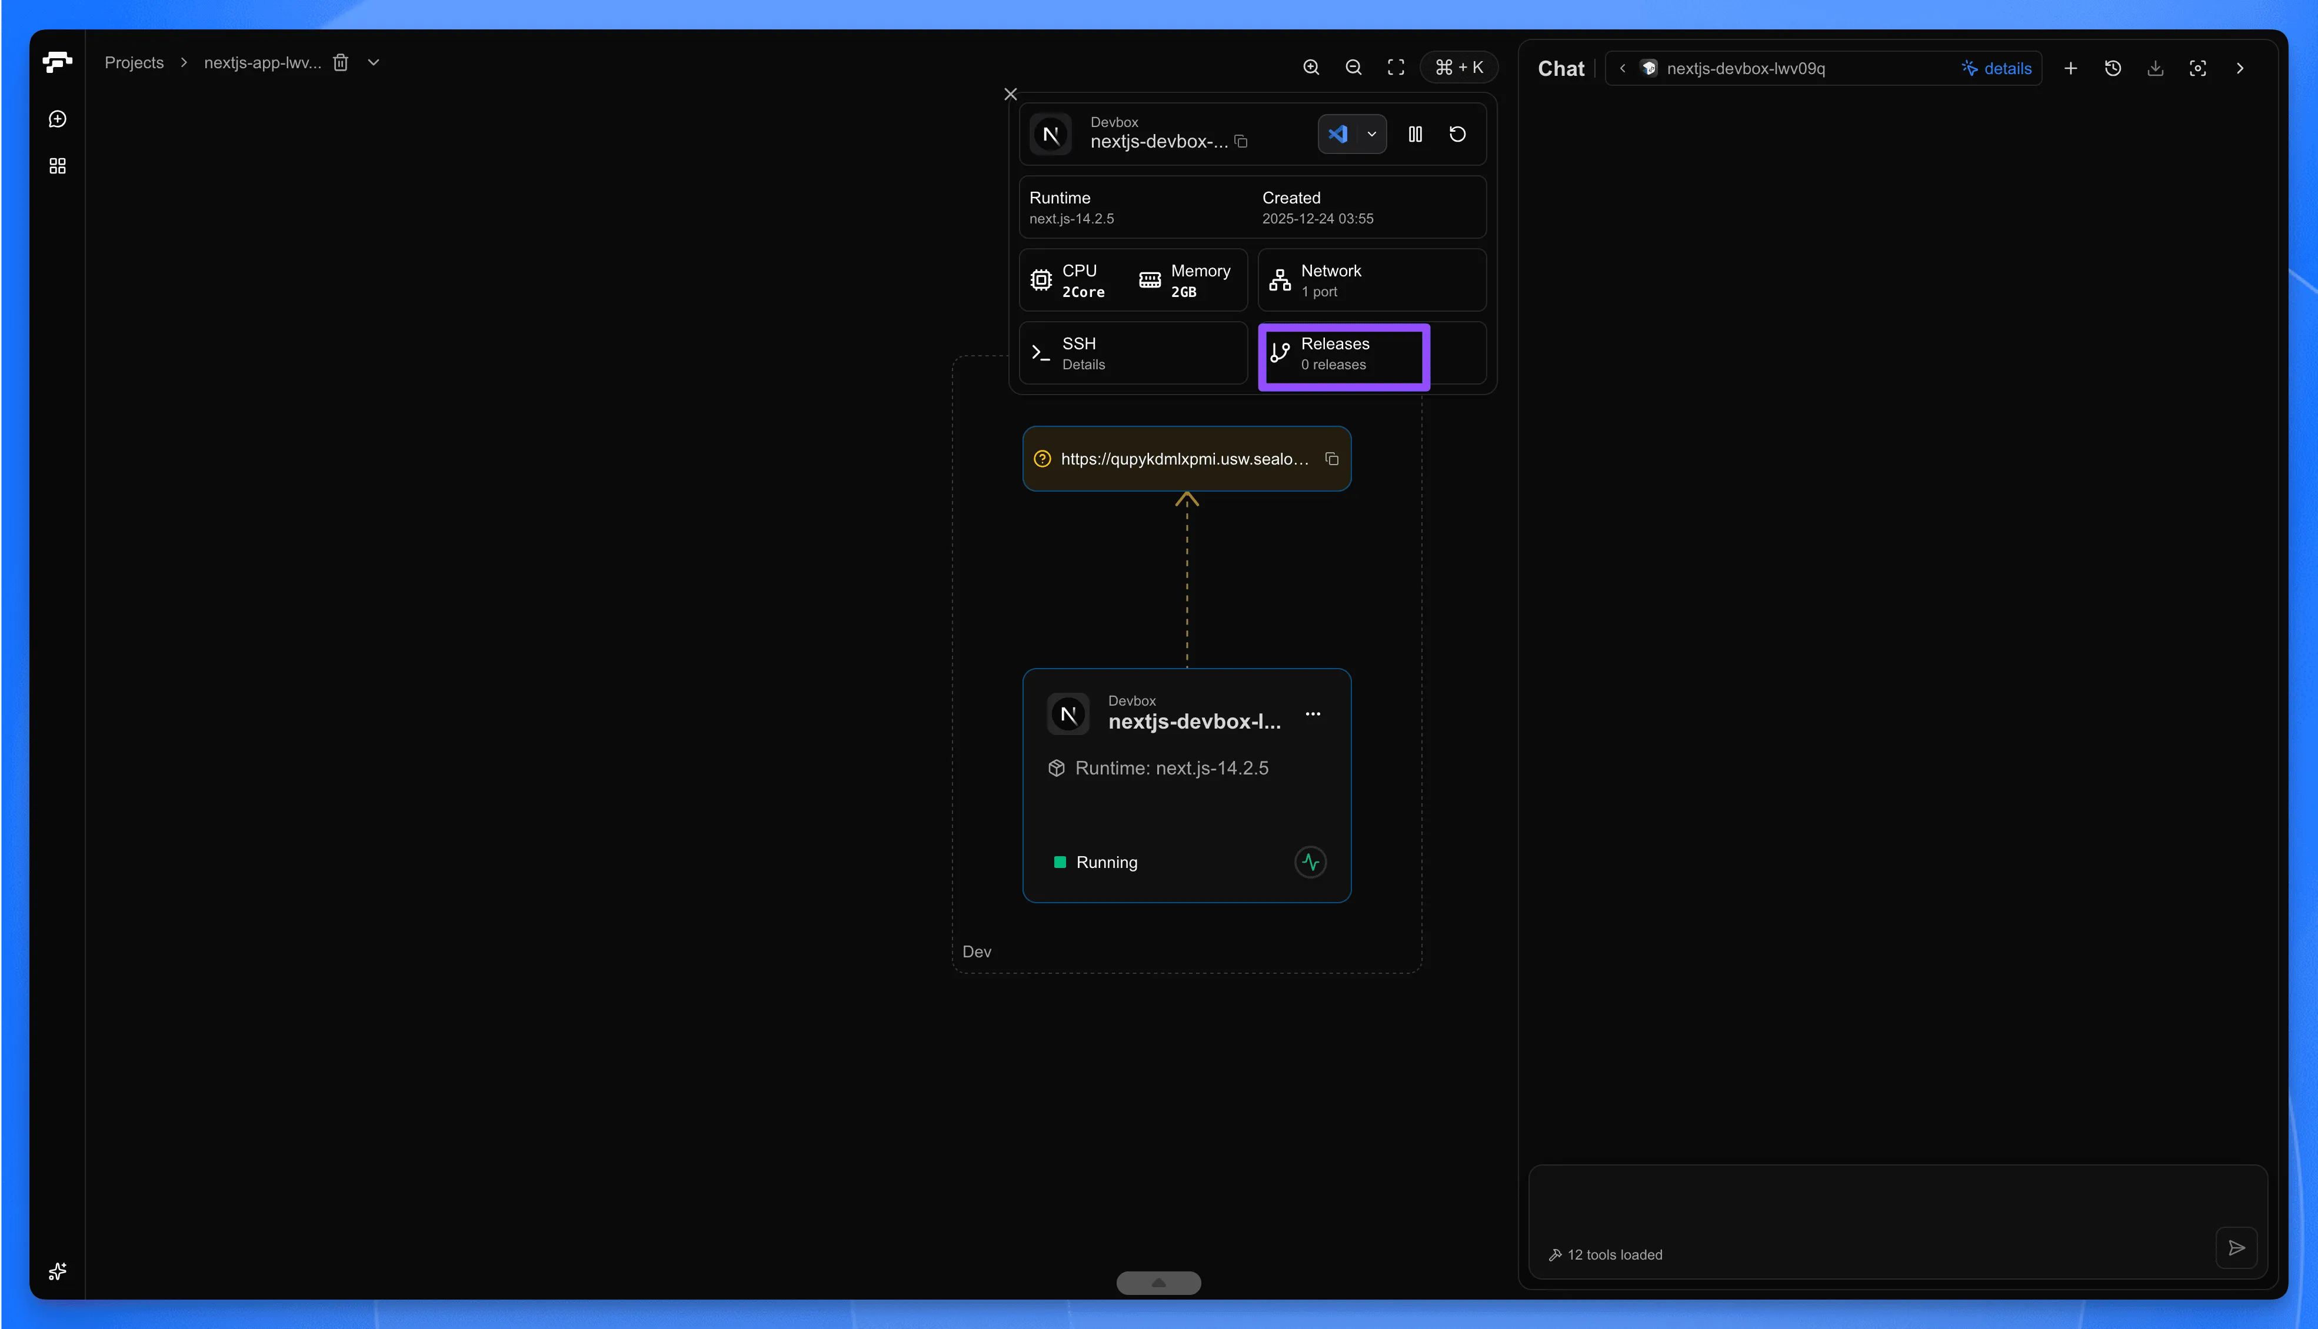Click the public URL node on canvas
Viewport: 2318px width, 1329px height.
(1186, 459)
